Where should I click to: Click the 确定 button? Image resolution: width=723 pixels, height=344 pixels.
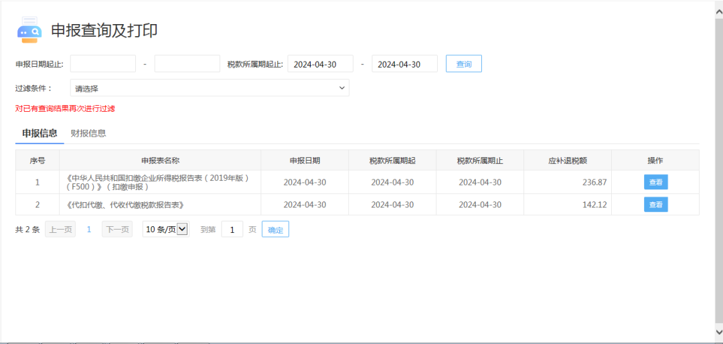coord(275,229)
